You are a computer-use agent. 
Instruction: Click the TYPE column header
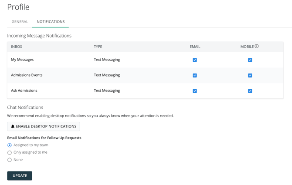click(x=98, y=47)
